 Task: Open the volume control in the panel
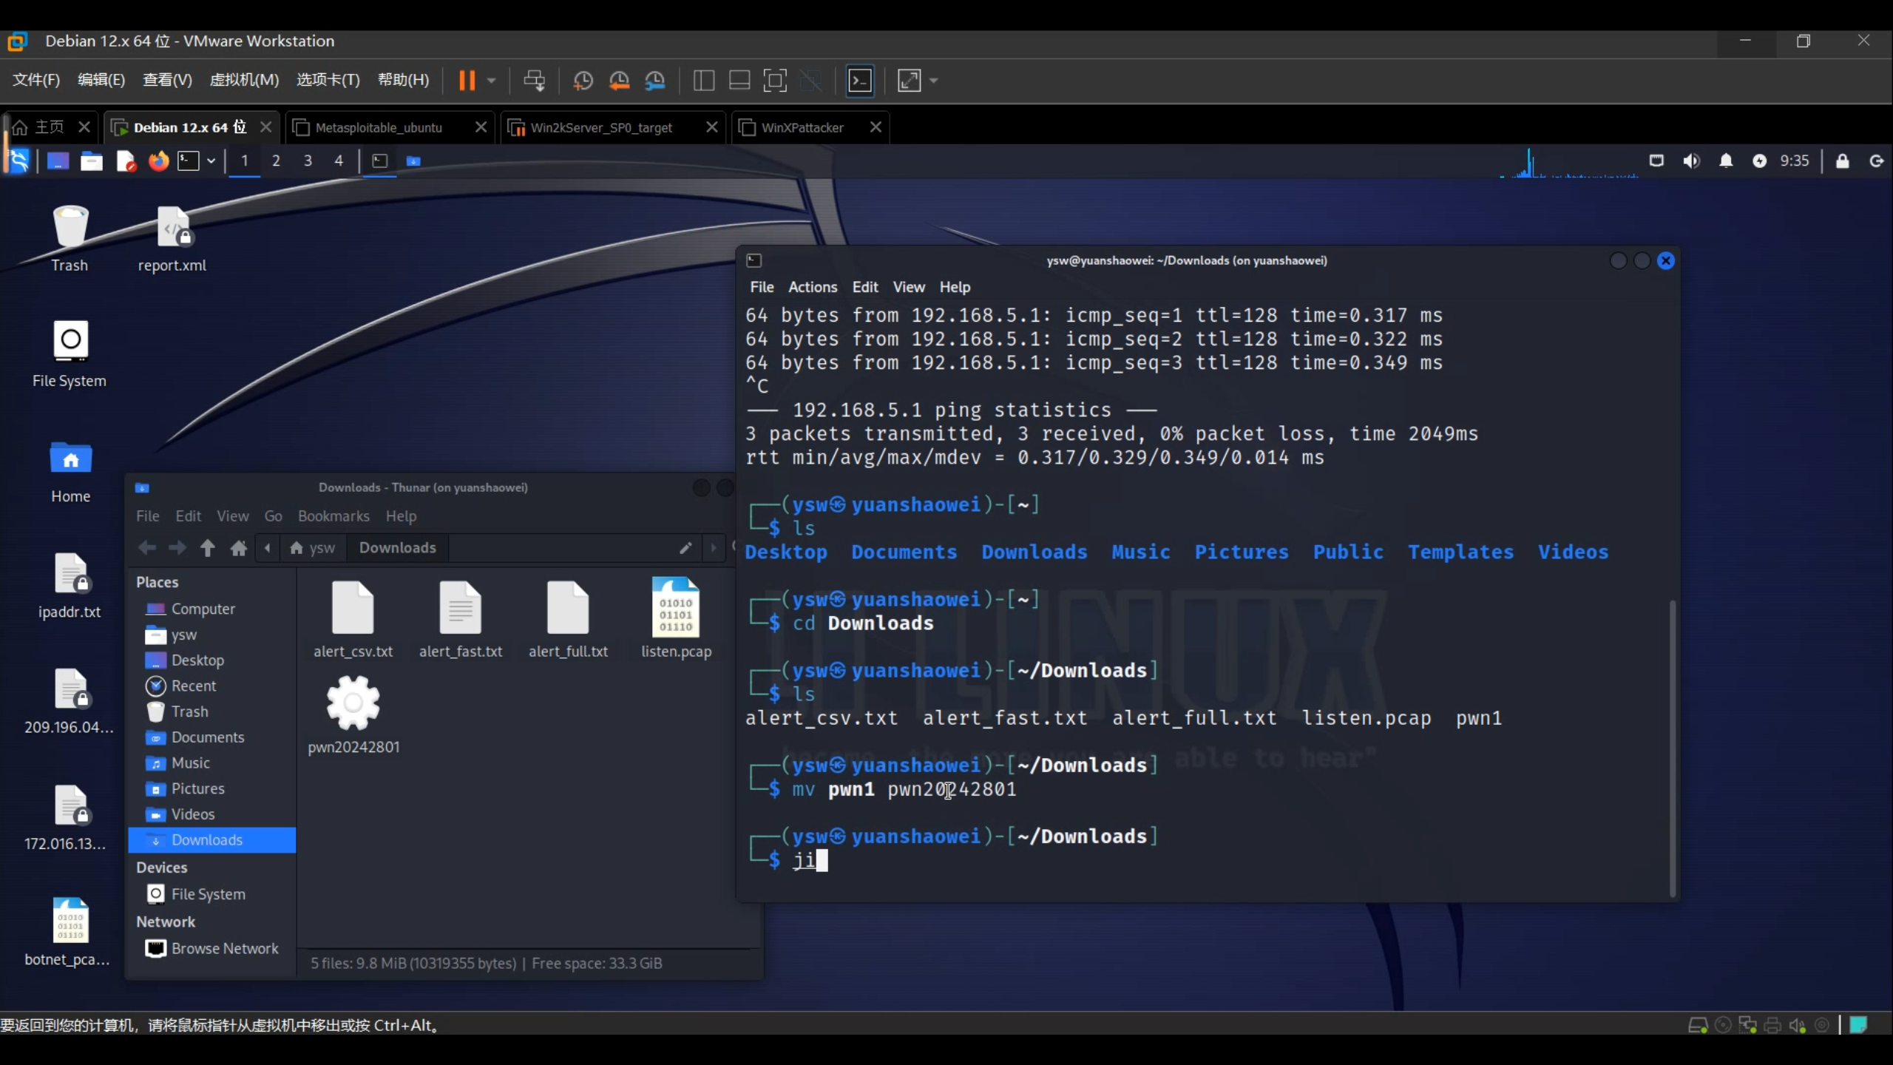pyautogui.click(x=1691, y=160)
